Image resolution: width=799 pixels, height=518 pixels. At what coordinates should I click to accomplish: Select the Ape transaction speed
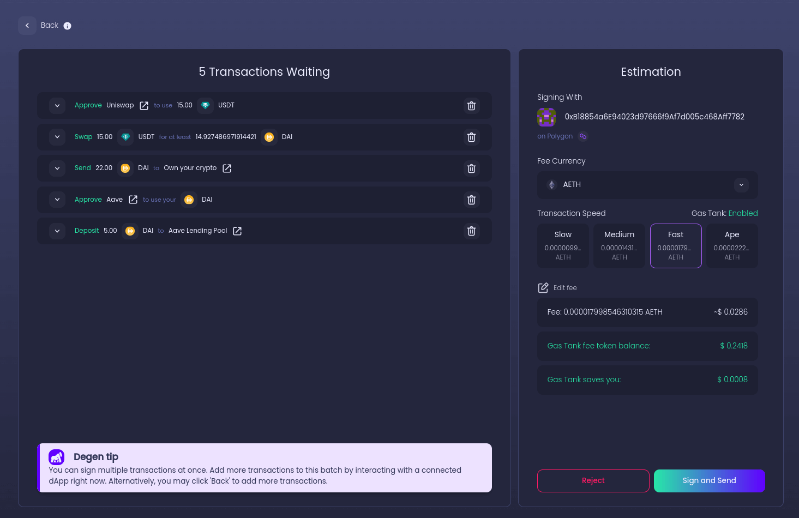click(732, 245)
